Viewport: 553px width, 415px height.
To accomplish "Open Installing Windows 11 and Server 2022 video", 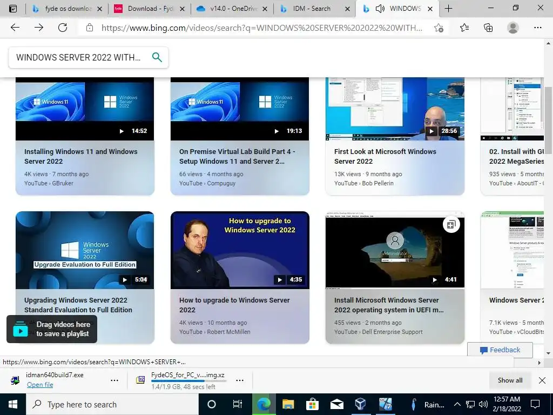I will tap(81, 156).
